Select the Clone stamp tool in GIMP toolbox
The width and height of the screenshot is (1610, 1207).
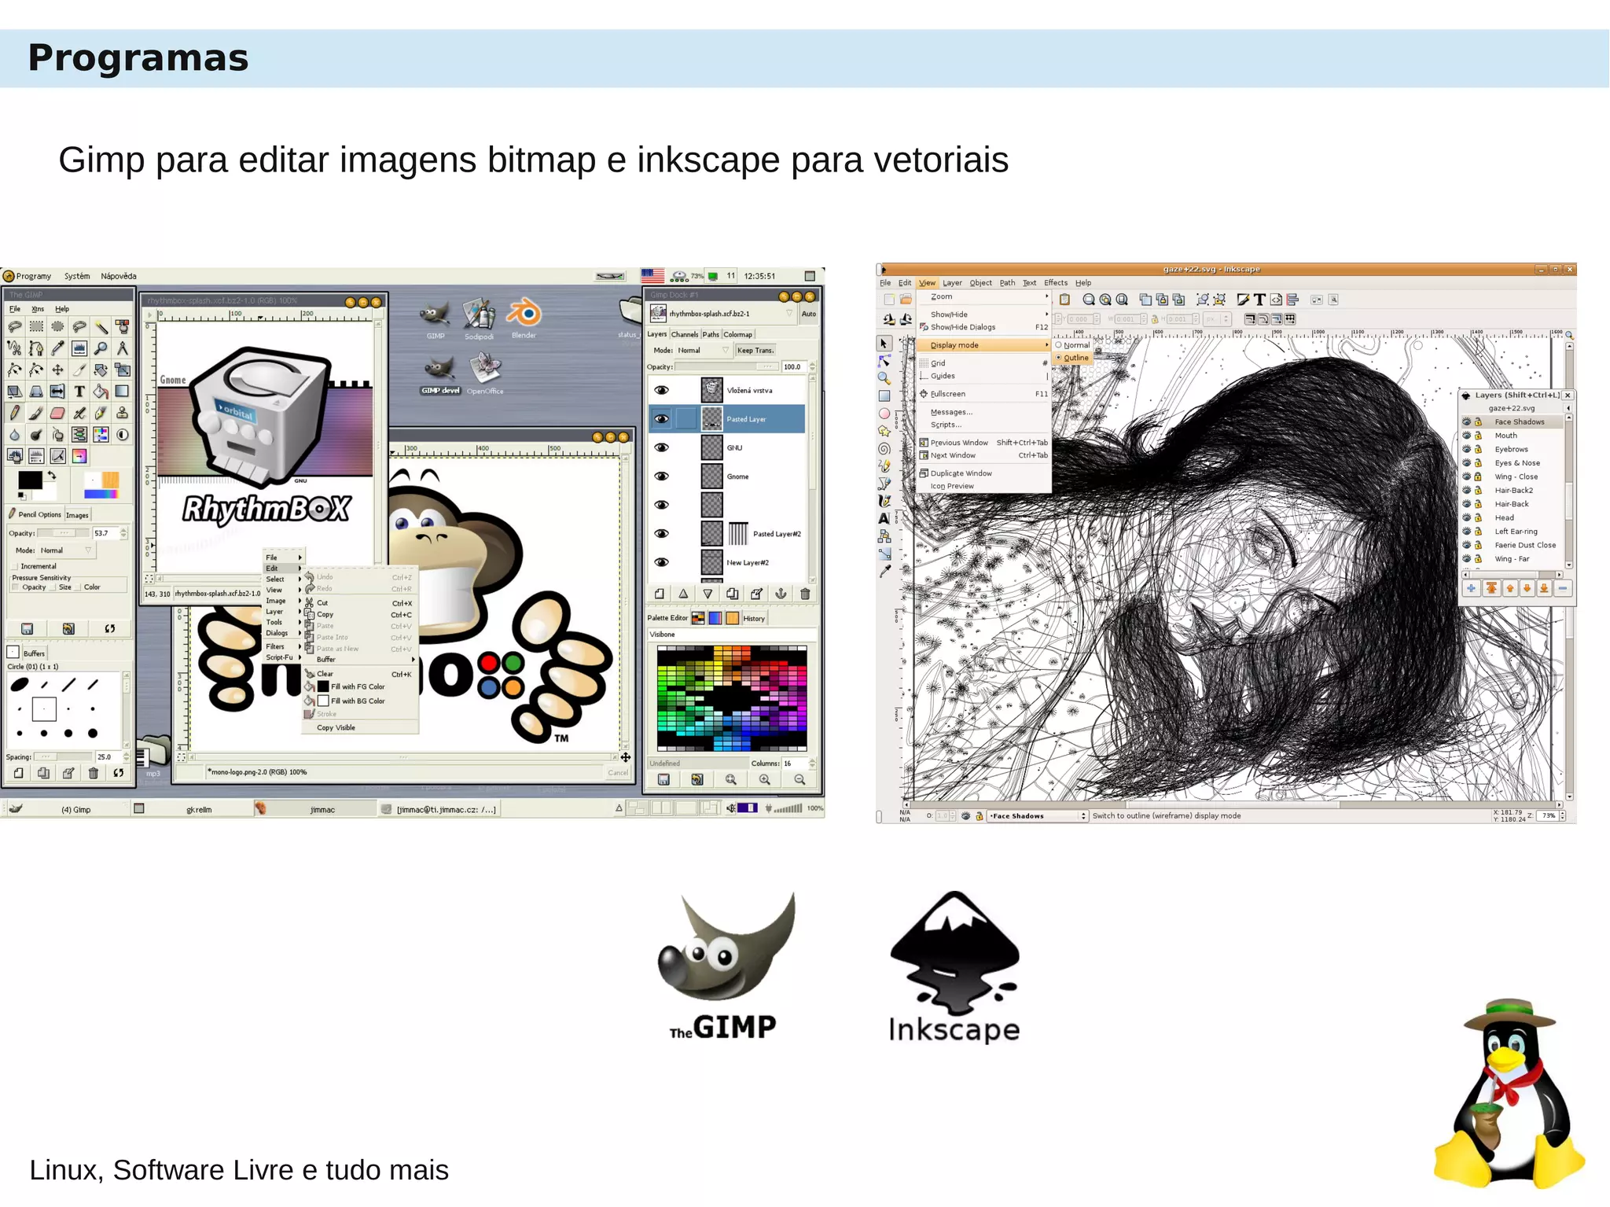tap(122, 413)
